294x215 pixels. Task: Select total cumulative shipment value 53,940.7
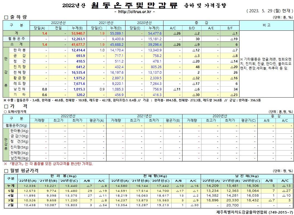tap(77, 33)
